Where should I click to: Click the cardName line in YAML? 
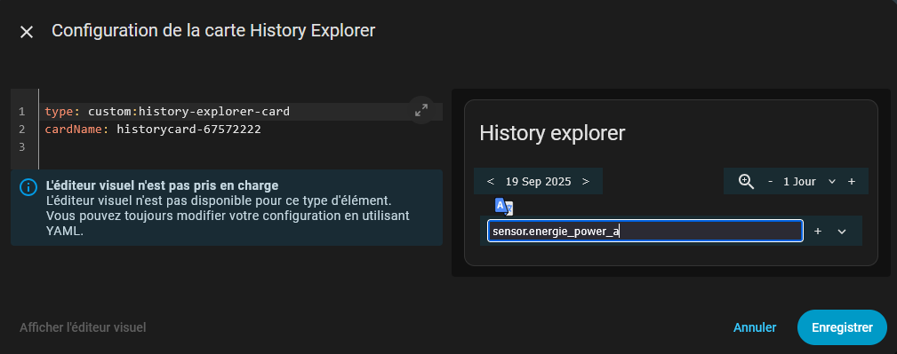click(x=153, y=129)
